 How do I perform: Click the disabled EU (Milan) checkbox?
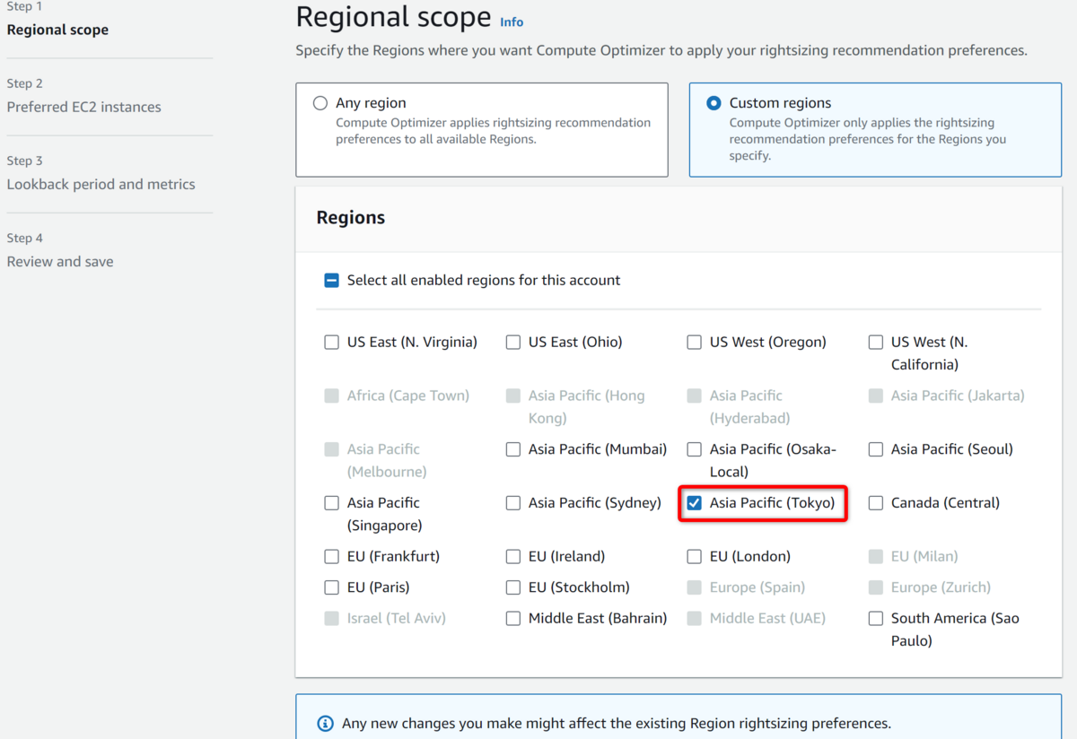[x=875, y=557]
